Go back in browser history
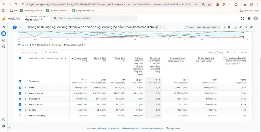The image size is (261, 132). [4, 5]
